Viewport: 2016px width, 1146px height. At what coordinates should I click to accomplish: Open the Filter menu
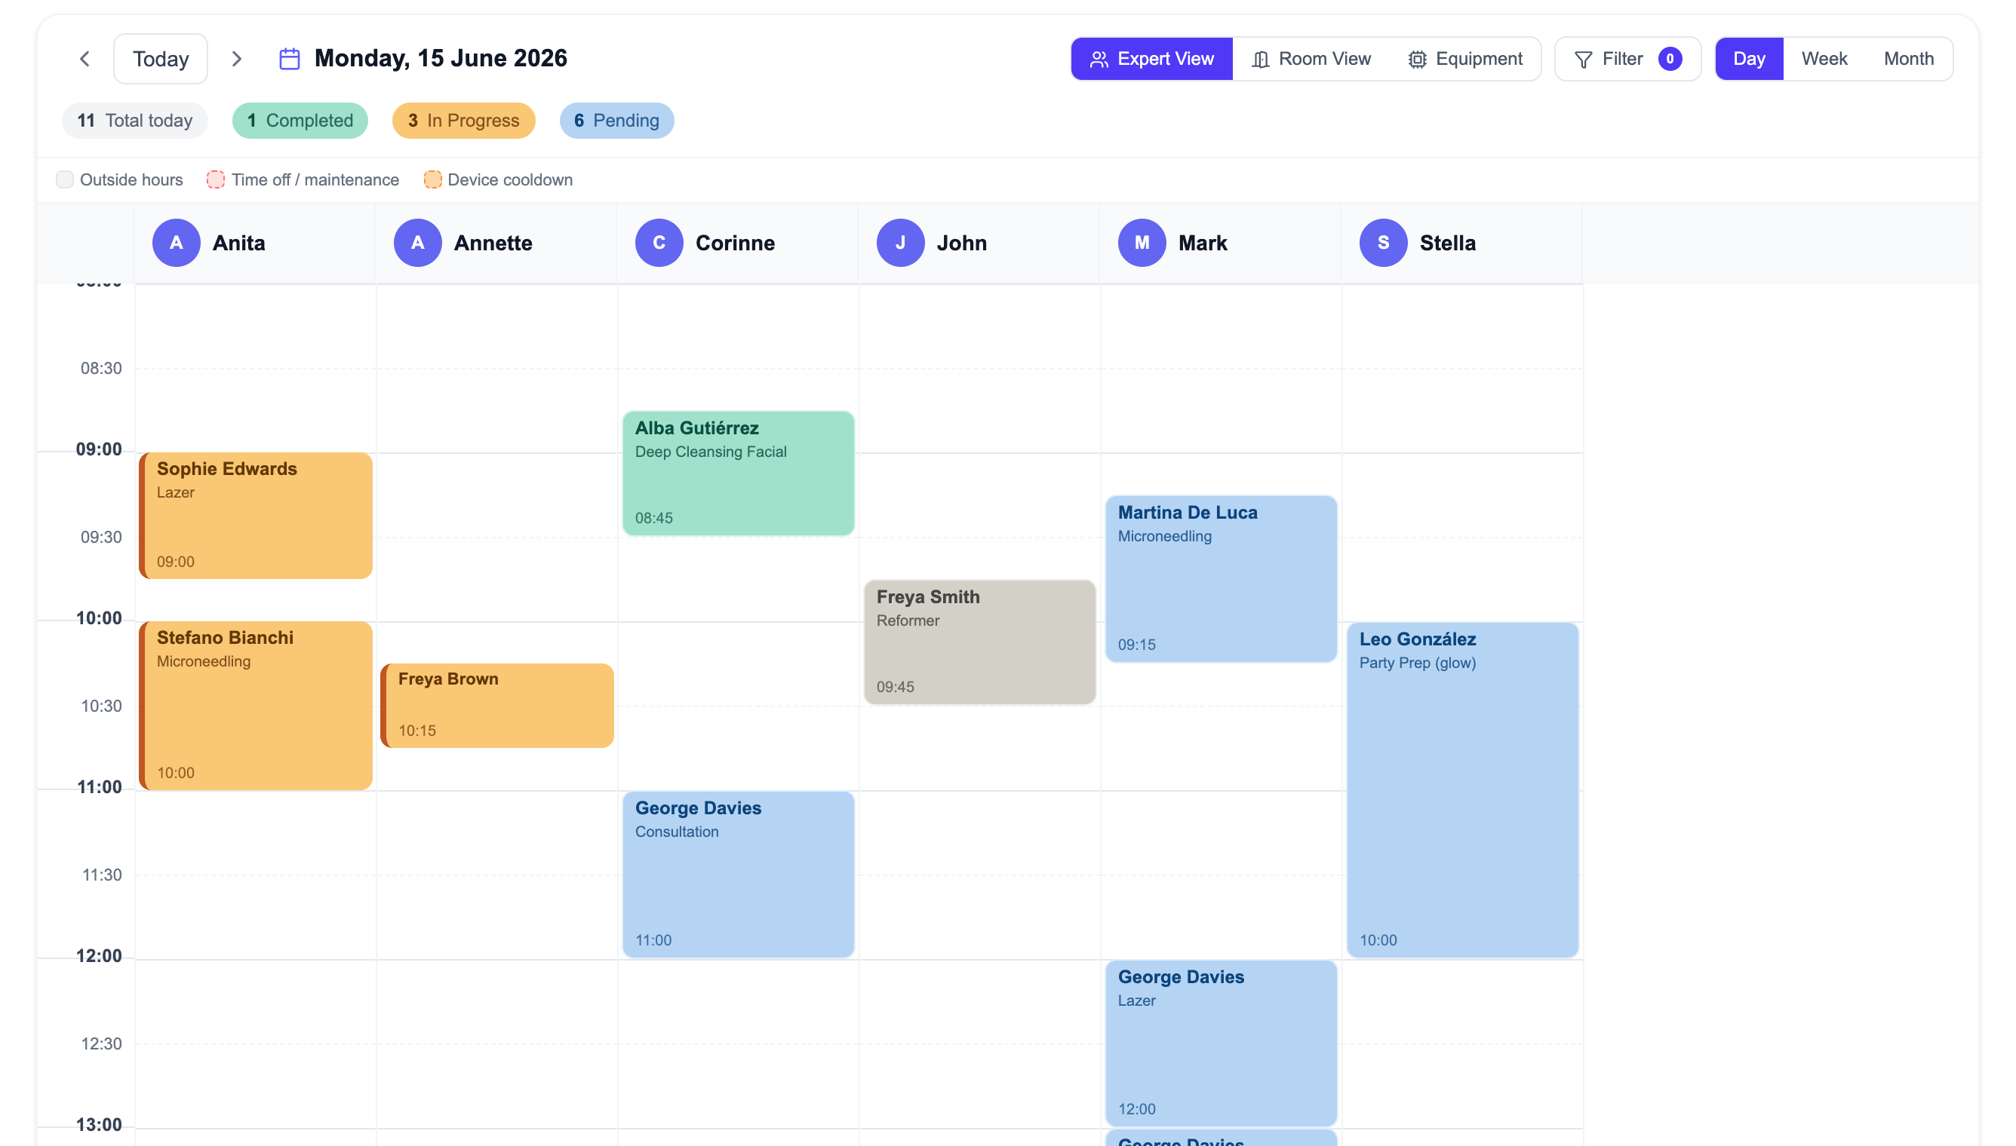point(1627,59)
